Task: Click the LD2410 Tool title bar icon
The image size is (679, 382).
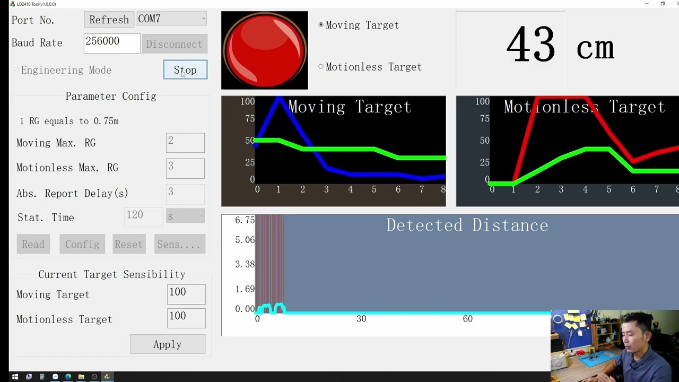Action: [12, 4]
